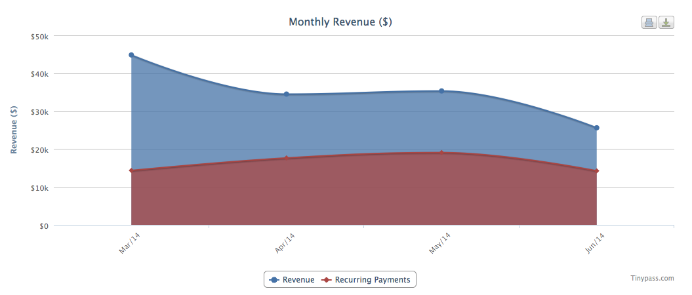This screenshot has width=692, height=295.
Task: Click Recurring Payments diamond marker at Mar/14
Action: click(x=131, y=171)
